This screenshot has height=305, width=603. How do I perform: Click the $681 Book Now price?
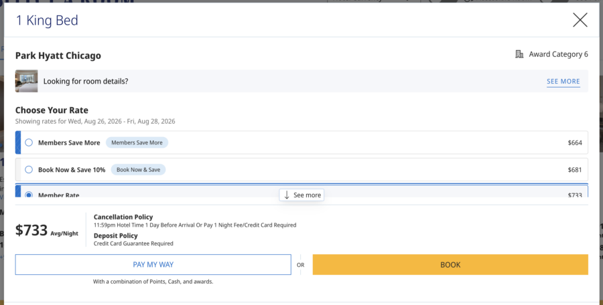(x=575, y=170)
